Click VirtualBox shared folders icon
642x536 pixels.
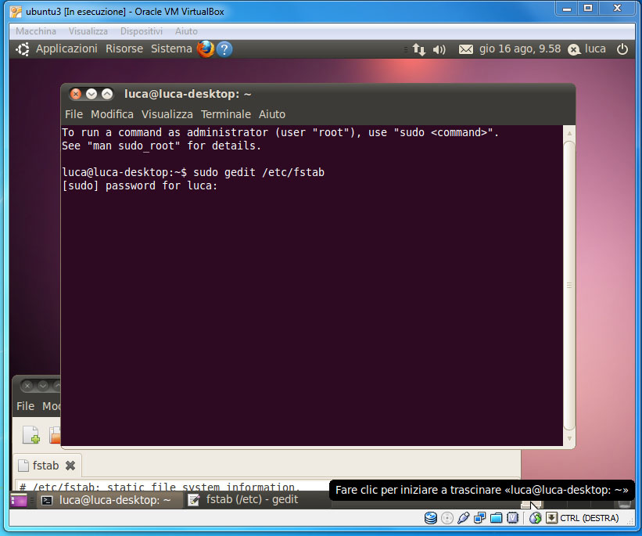[497, 518]
